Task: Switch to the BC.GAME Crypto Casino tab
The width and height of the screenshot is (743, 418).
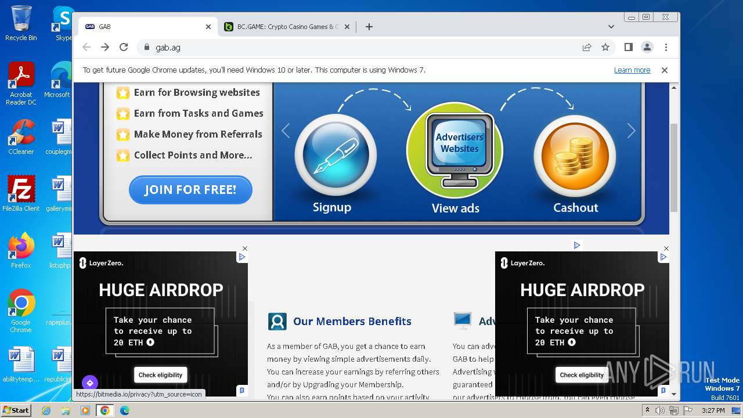Action: click(x=287, y=27)
